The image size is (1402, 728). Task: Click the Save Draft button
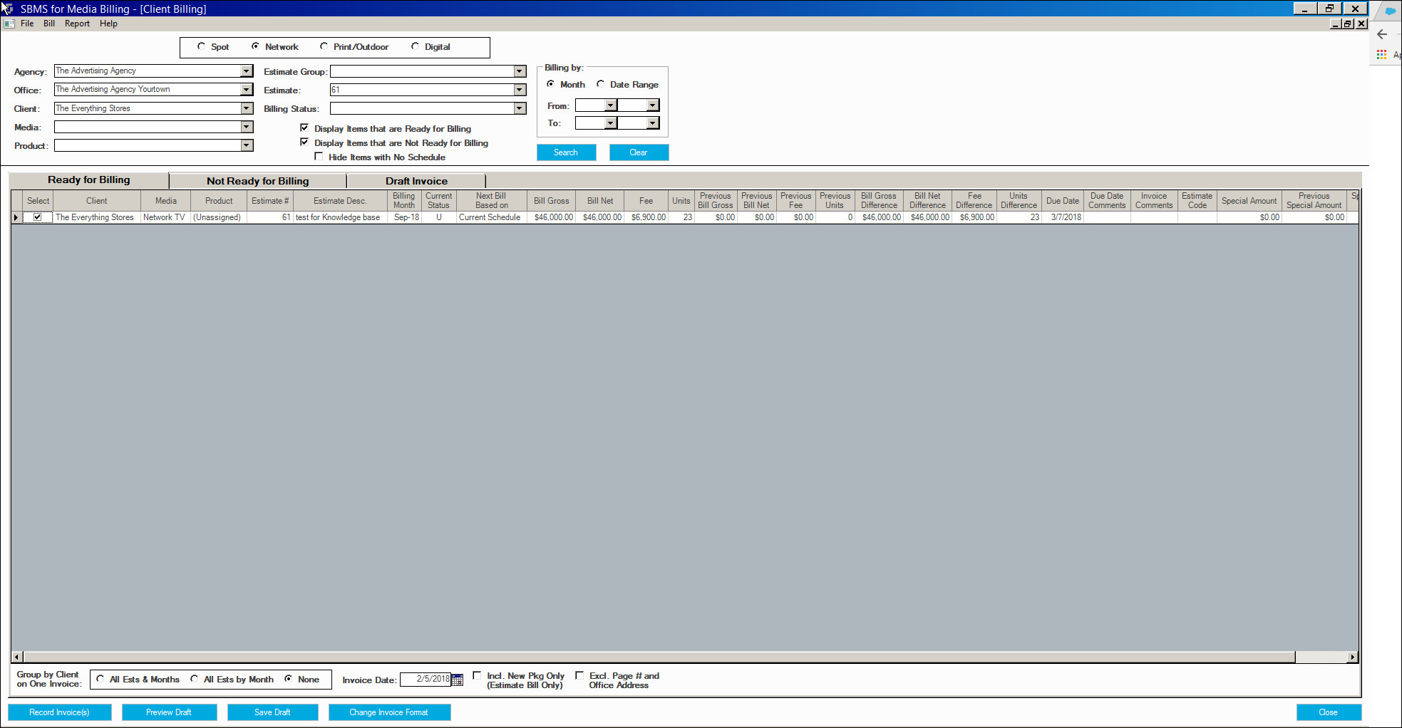(x=272, y=712)
